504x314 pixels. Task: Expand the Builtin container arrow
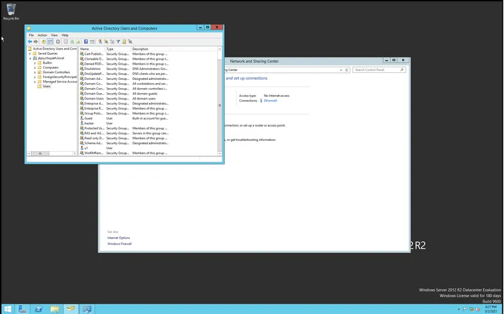pos(35,63)
